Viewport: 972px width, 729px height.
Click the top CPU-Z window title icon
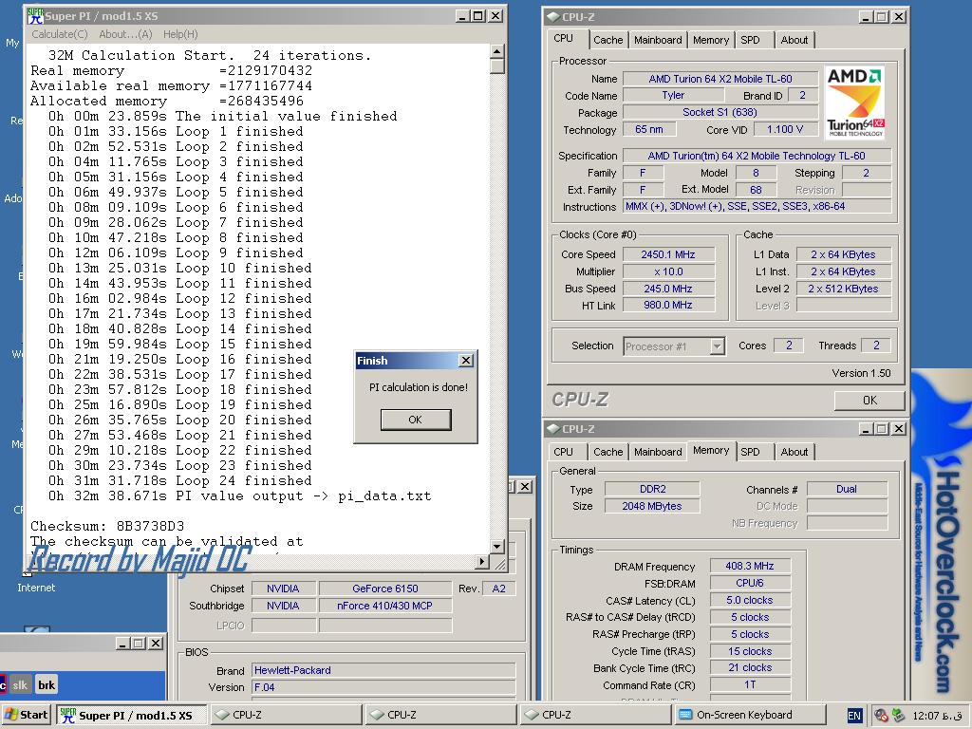(x=552, y=17)
